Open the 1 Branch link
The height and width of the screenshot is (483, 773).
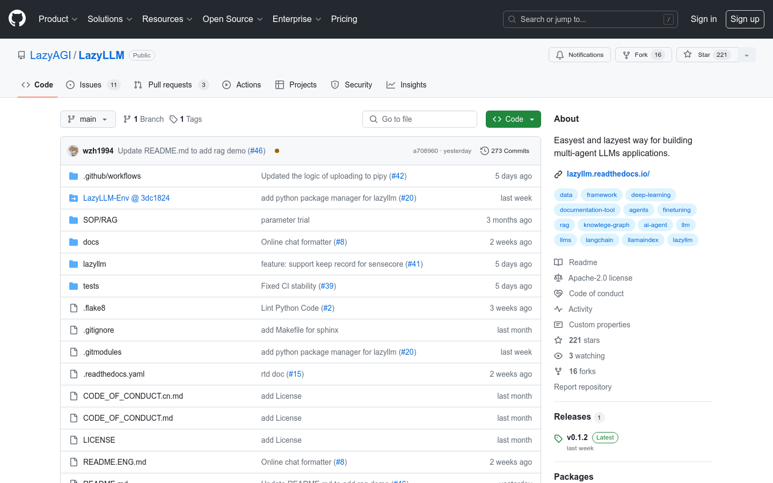[x=143, y=119]
